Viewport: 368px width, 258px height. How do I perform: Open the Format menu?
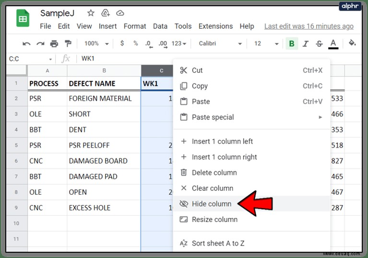click(x=135, y=26)
